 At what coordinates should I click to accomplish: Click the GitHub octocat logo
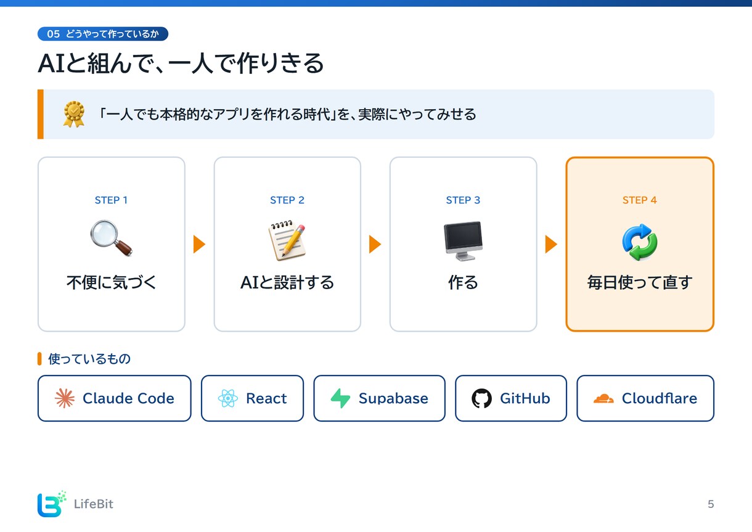click(481, 398)
